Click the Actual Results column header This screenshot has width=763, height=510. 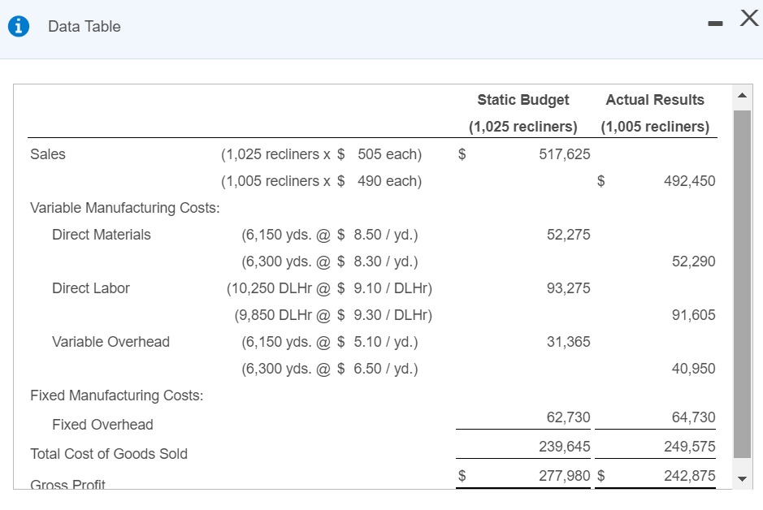point(655,100)
